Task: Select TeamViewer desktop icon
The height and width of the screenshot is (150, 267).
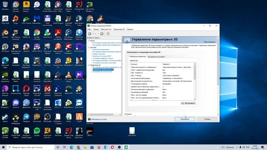Action: (79, 104)
